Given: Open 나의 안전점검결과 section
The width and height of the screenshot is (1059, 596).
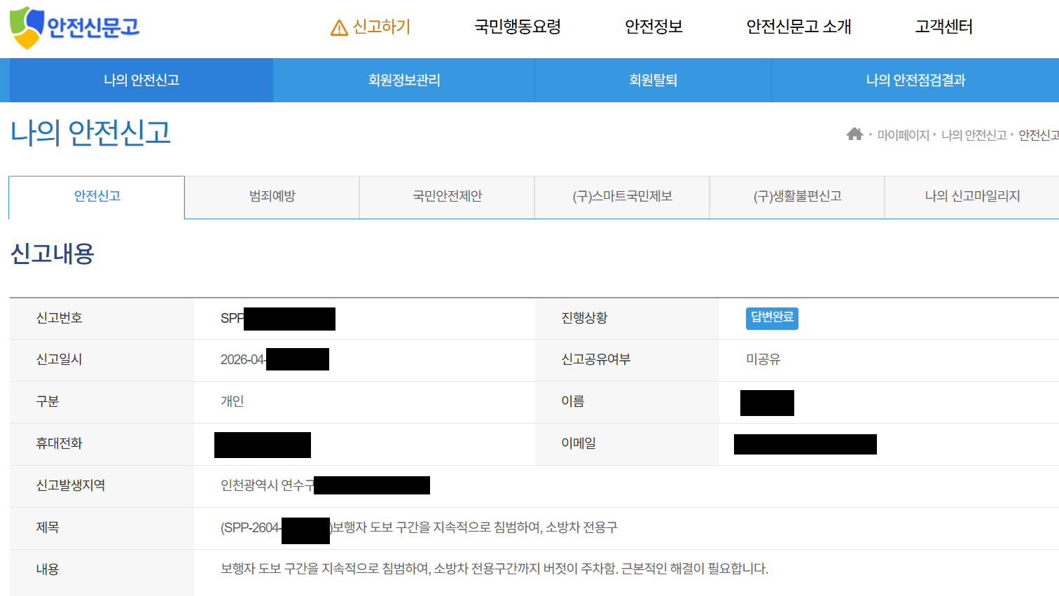Looking at the screenshot, I should click(x=915, y=80).
